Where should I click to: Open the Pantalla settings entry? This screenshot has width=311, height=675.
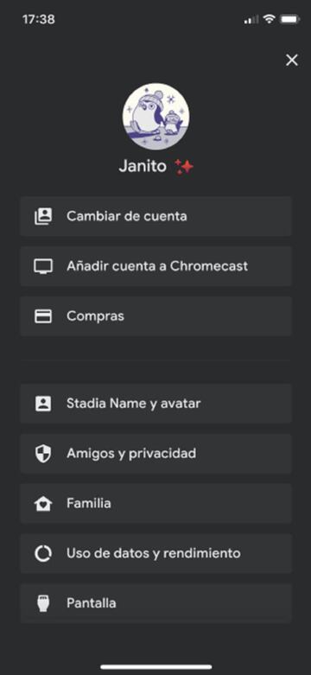tap(155, 603)
